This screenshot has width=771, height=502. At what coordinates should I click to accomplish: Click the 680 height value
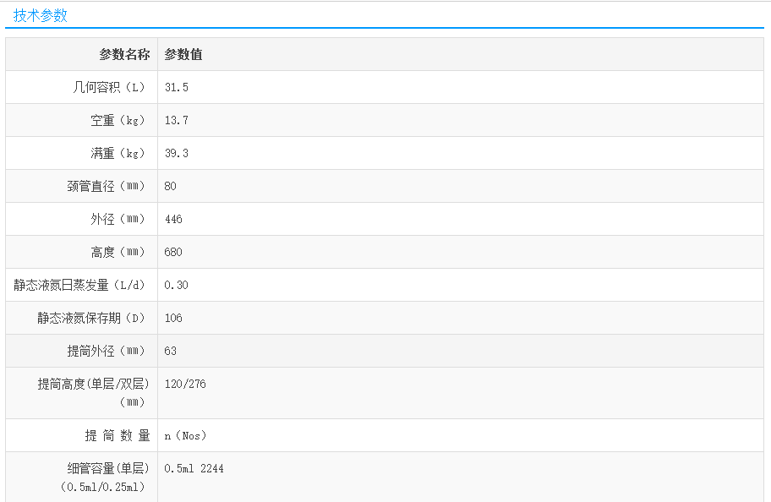(173, 252)
